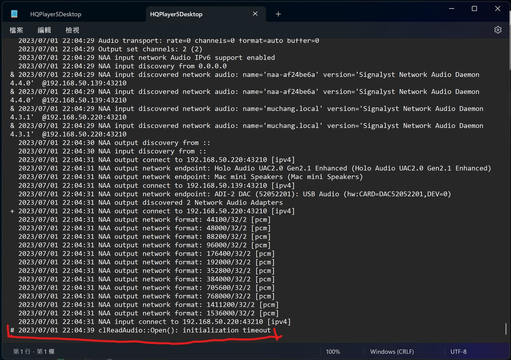Image resolution: width=511 pixels, height=360 pixels.
Task: Click the 'NAA input discovery from ::' line
Action: [112, 151]
